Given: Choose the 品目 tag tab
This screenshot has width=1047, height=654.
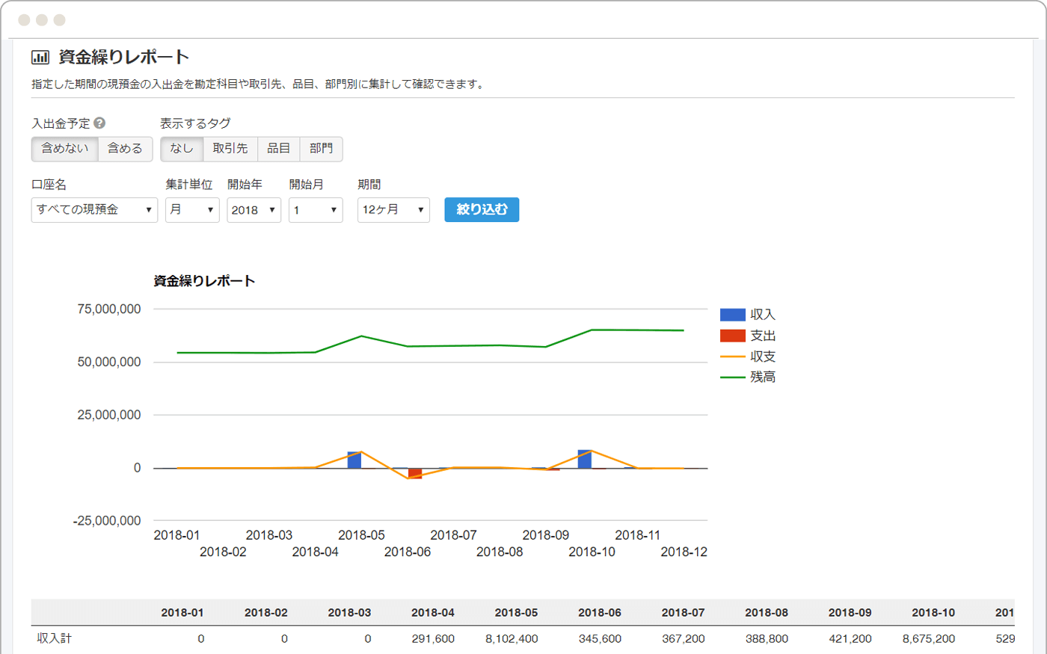Looking at the screenshot, I should click(x=279, y=149).
